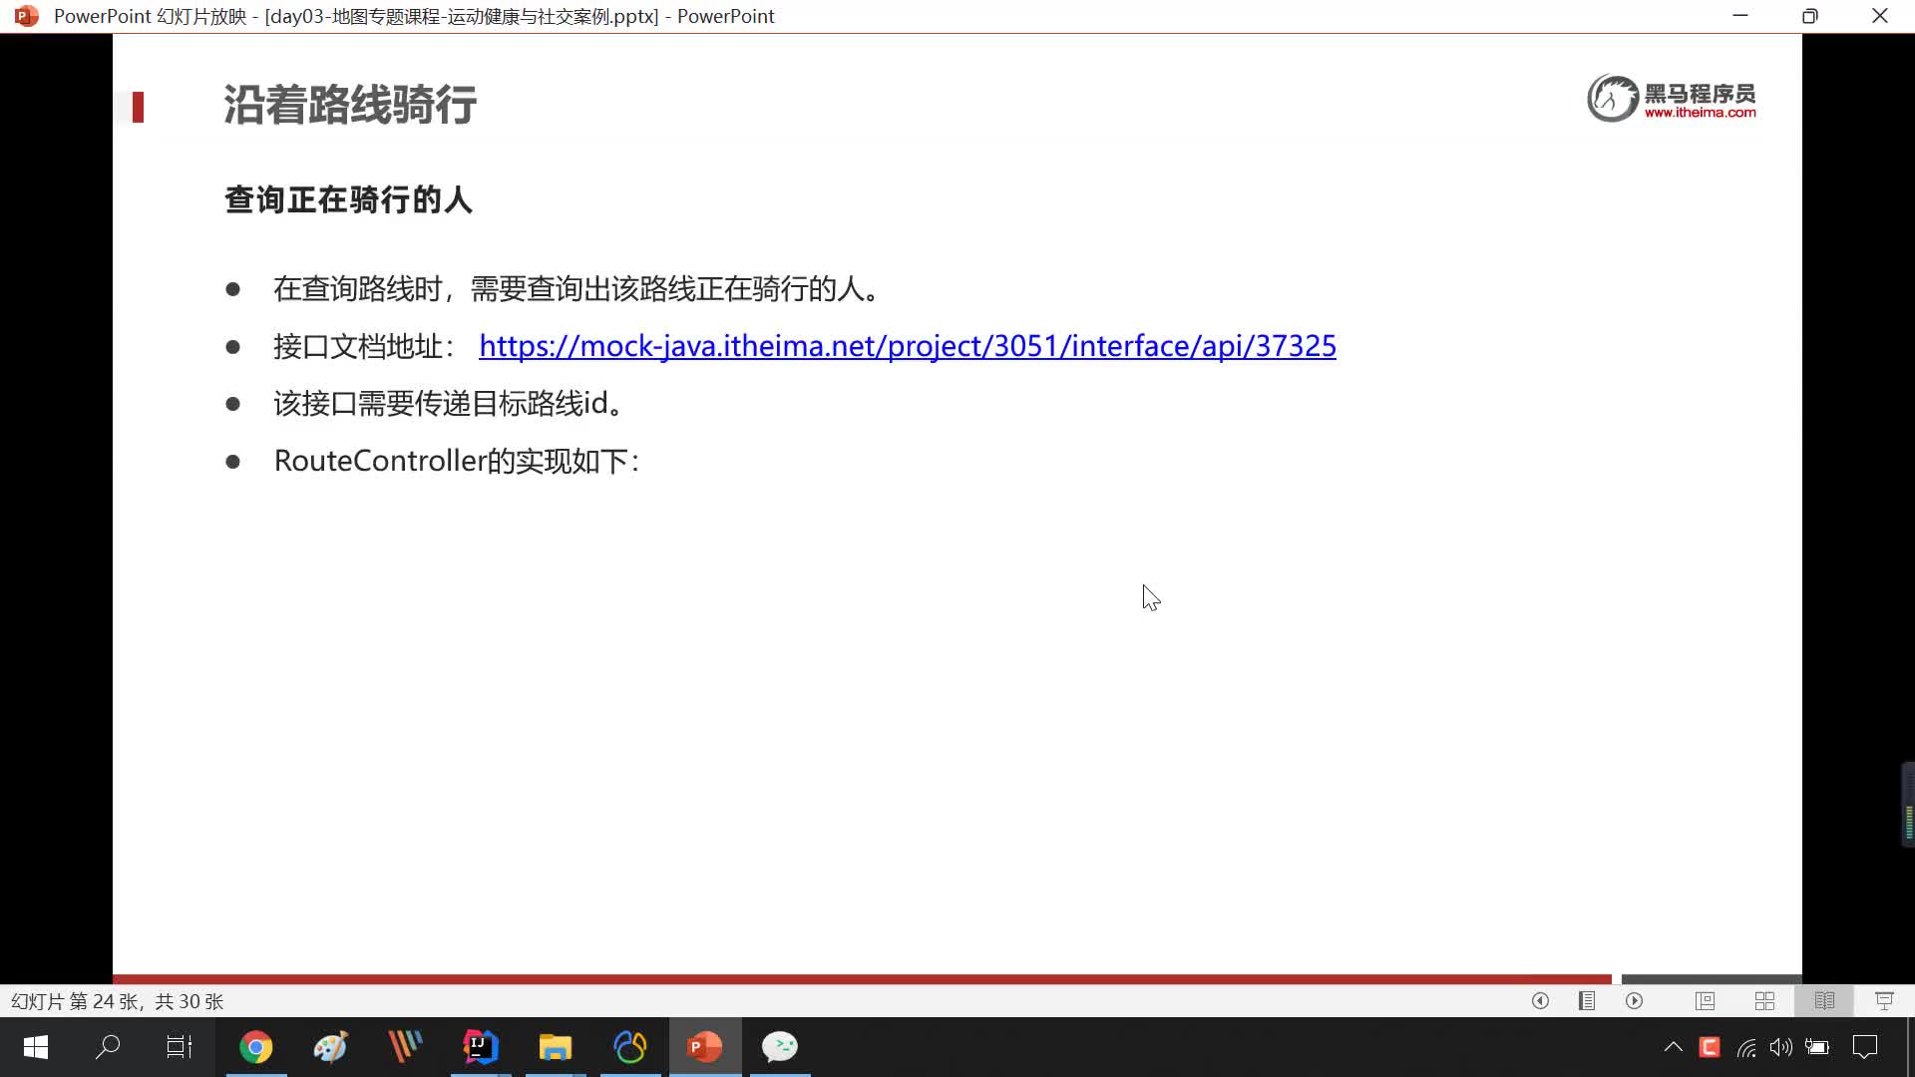Open Windows Start menu
This screenshot has height=1077, width=1915.
(x=36, y=1047)
